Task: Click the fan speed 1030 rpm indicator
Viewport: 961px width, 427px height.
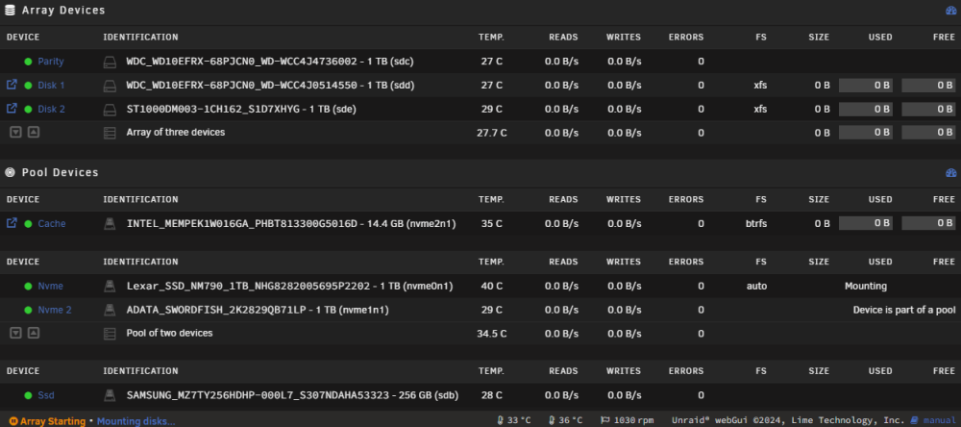Action: [627, 420]
